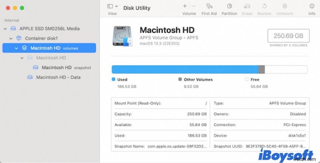This screenshot has height=163, width=320.
Task: Click the First Aid toolbar label
Action: tap(209, 14)
